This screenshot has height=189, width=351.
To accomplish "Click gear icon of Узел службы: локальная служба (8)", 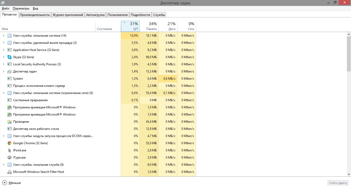I will coord(10,165).
